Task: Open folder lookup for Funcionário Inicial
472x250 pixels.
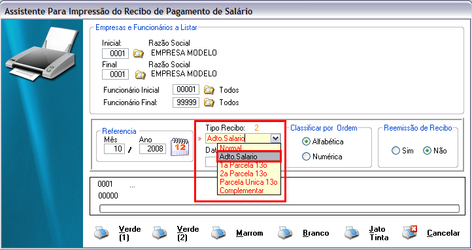Action: coord(209,90)
